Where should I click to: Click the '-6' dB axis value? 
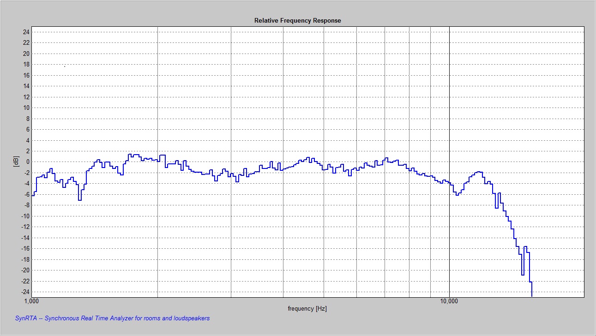tap(27, 194)
